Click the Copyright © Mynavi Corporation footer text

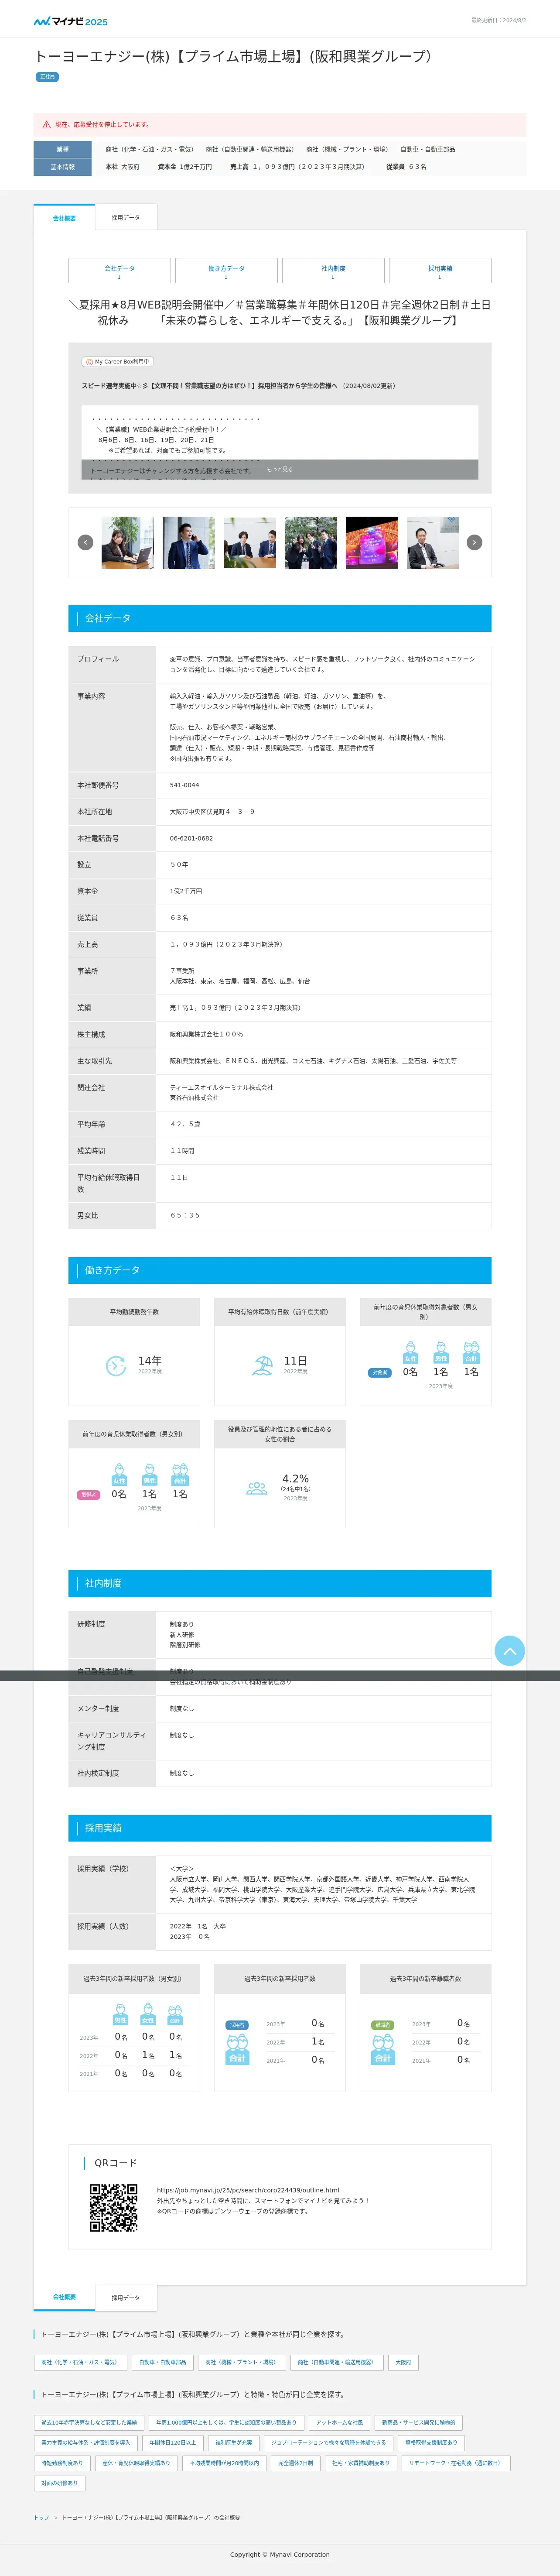pyautogui.click(x=280, y=2555)
